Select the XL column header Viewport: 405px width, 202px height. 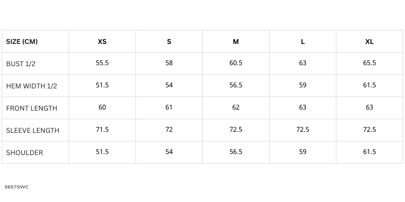pos(370,41)
